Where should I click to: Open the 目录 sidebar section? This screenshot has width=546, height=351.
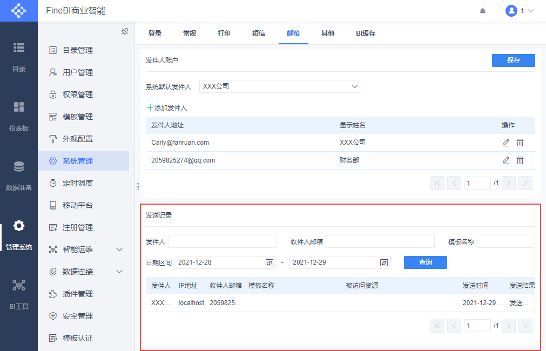(x=19, y=57)
